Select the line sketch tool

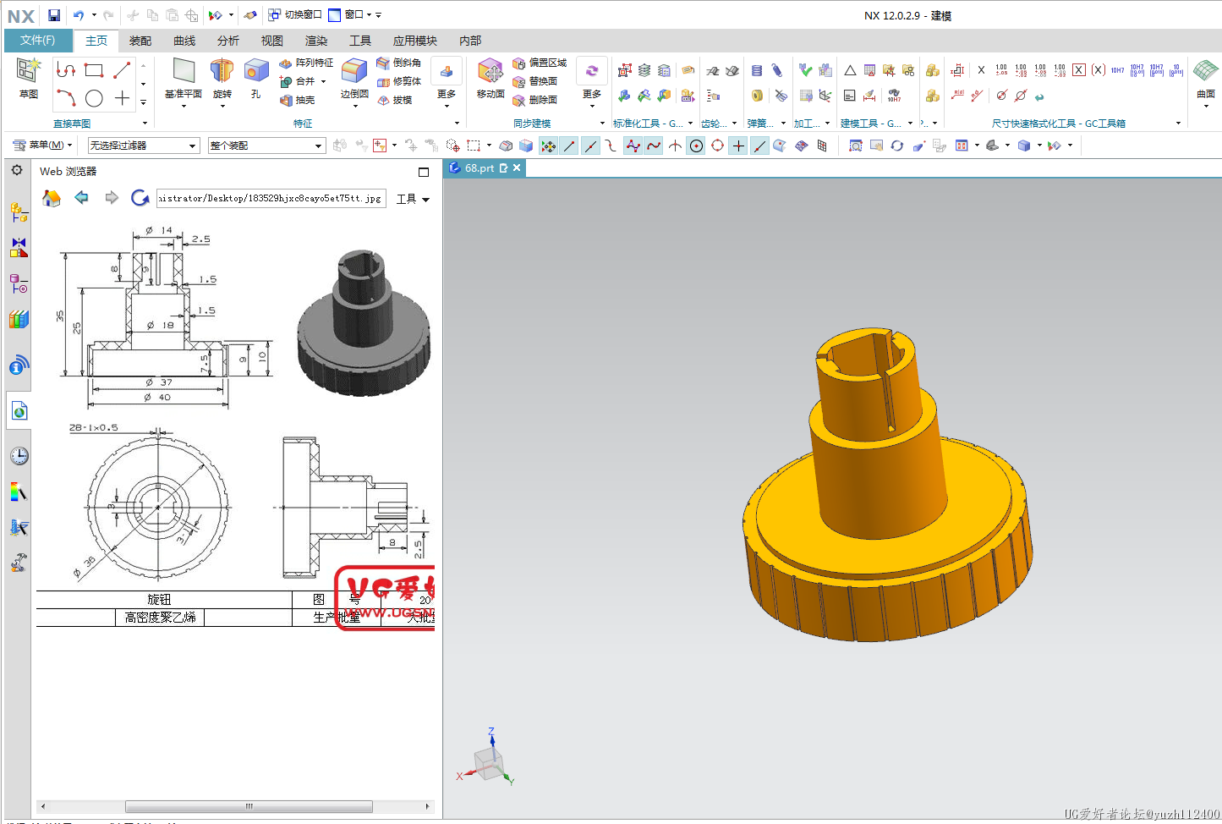tap(123, 70)
